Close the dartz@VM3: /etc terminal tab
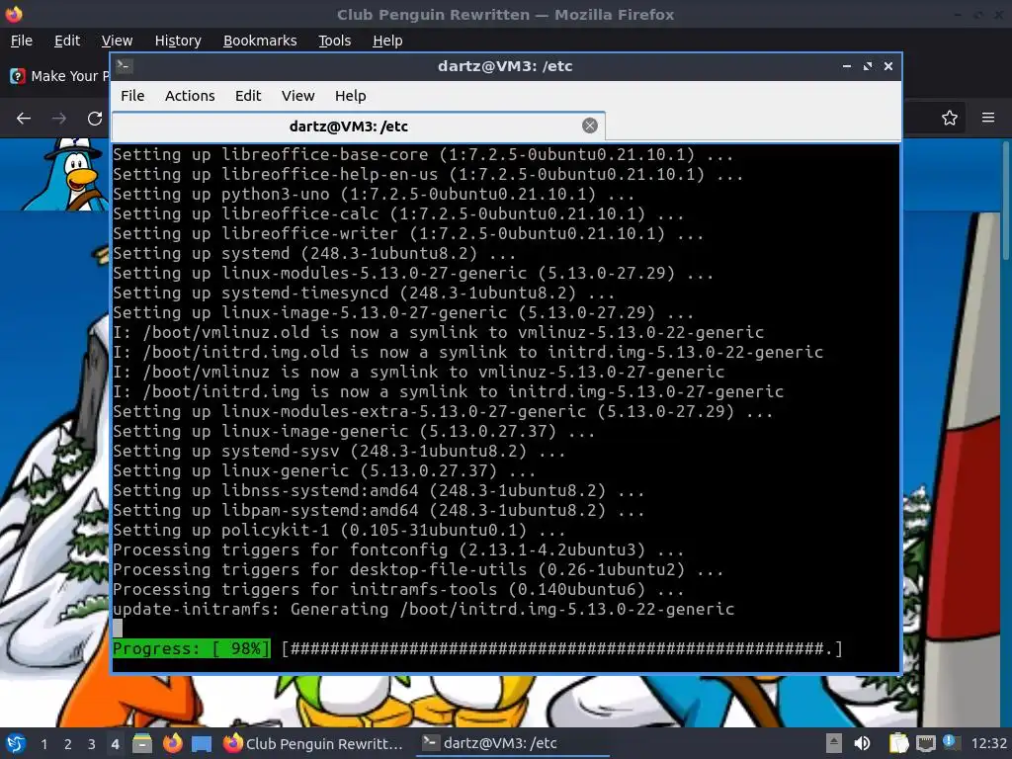 click(x=589, y=126)
